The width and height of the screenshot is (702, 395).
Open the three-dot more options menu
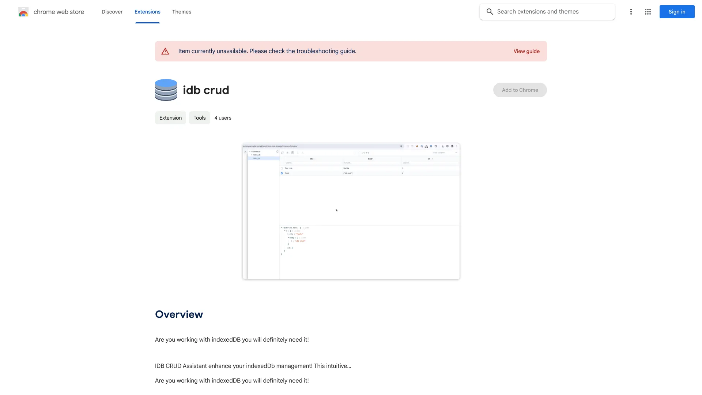click(631, 12)
